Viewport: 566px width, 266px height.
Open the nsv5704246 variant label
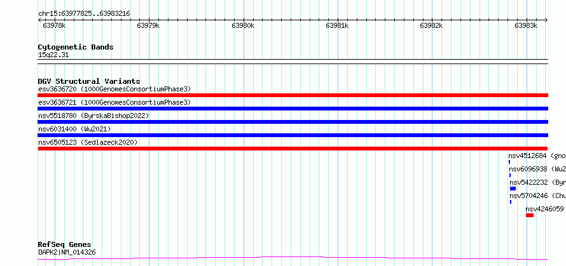(x=538, y=196)
